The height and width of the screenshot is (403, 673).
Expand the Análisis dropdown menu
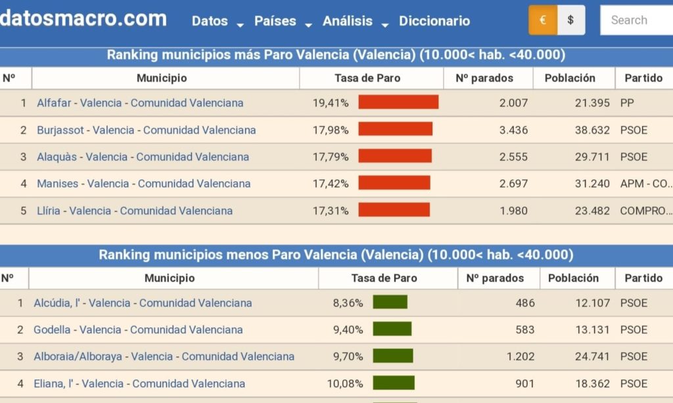pos(355,21)
